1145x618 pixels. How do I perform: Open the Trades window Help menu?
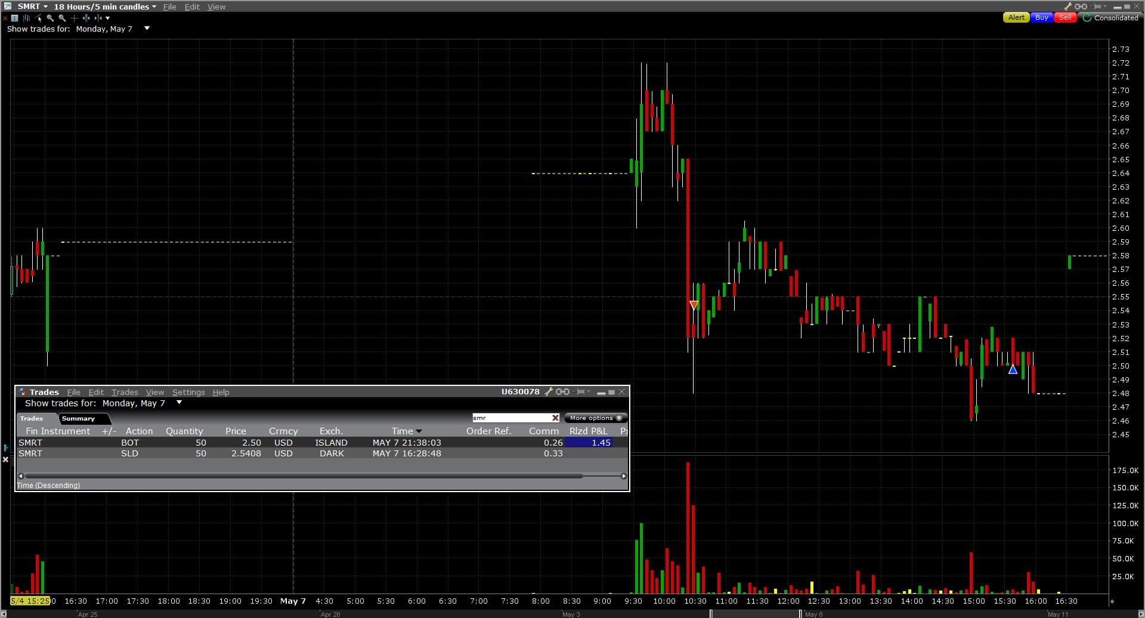click(221, 392)
